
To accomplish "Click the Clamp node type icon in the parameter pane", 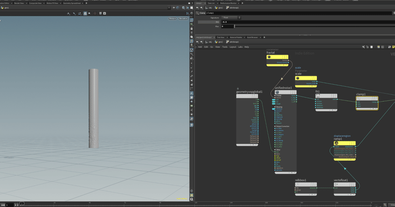I will click(197, 13).
